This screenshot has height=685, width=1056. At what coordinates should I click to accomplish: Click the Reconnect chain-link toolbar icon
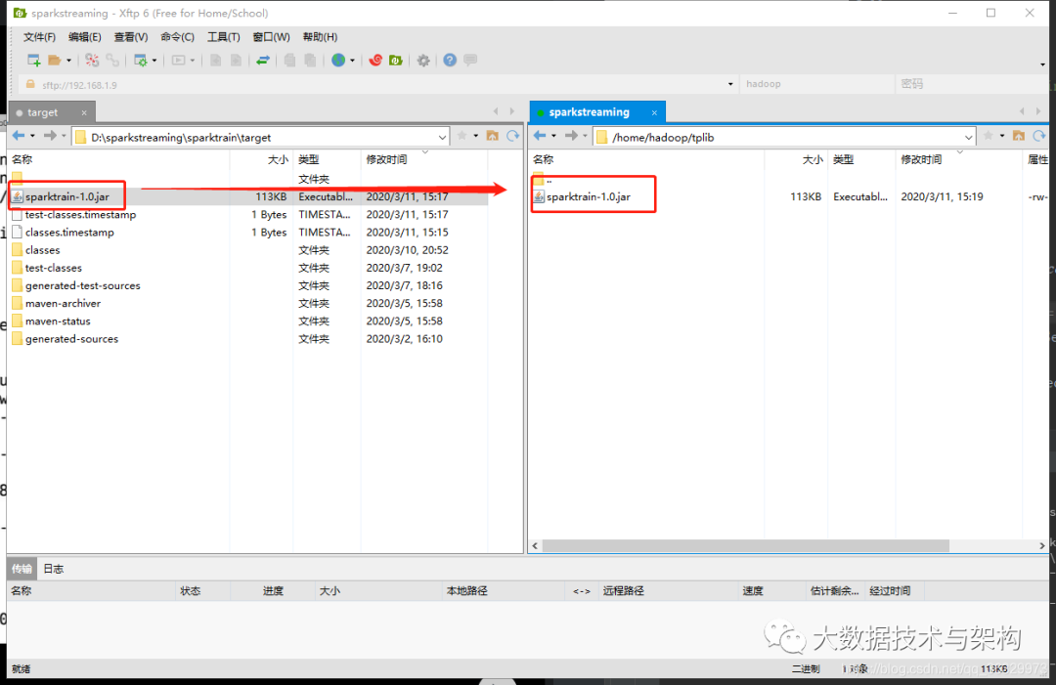click(x=112, y=61)
